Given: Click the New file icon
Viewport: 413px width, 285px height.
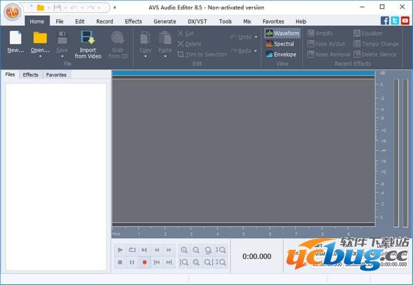Looking at the screenshot, I should click(15, 38).
